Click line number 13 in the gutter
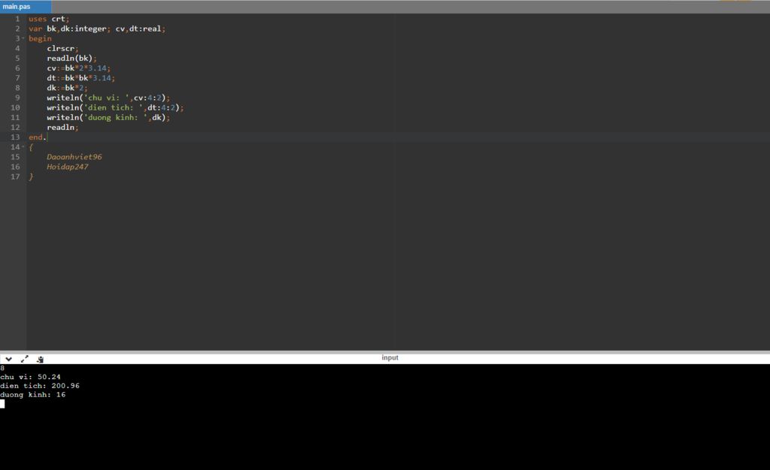770x470 pixels. 15,137
